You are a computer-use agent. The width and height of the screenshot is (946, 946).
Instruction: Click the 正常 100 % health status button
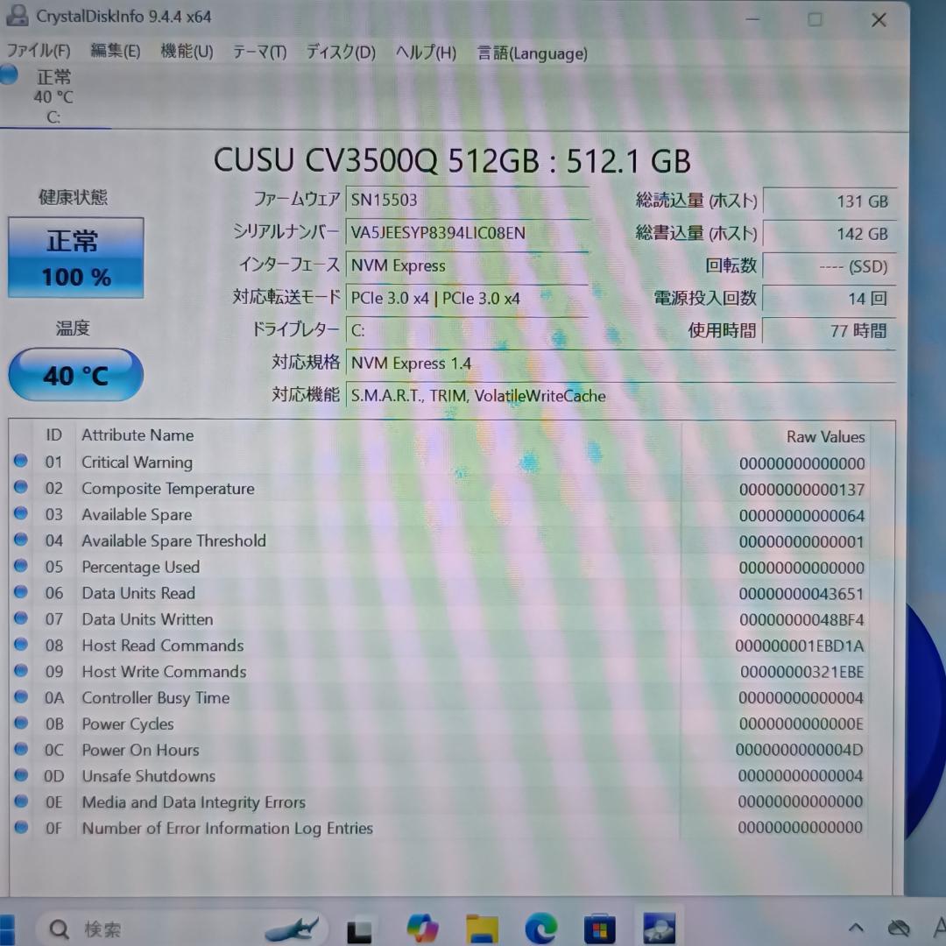click(x=76, y=258)
